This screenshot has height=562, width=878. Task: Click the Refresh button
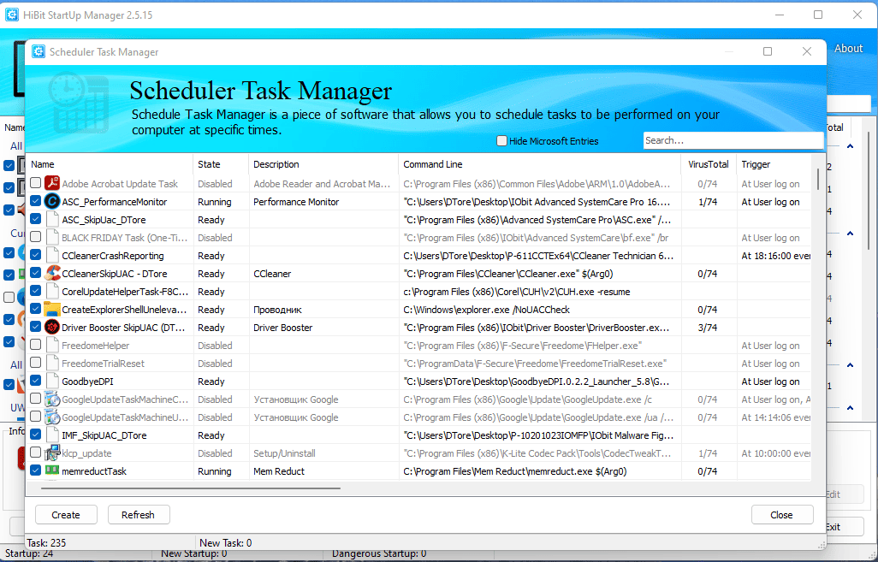(139, 515)
